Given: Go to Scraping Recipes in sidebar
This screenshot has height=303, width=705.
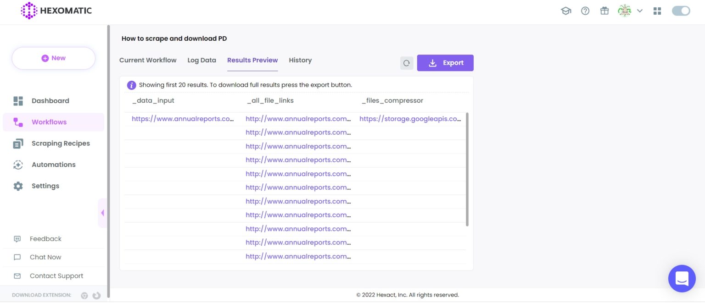Looking at the screenshot, I should (61, 143).
